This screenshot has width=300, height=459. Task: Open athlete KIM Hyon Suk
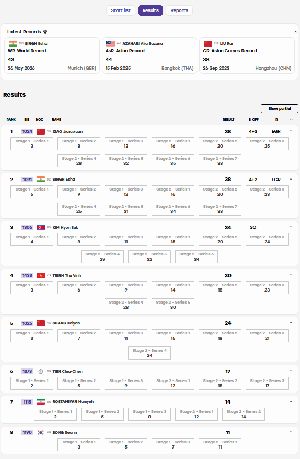(x=65, y=227)
